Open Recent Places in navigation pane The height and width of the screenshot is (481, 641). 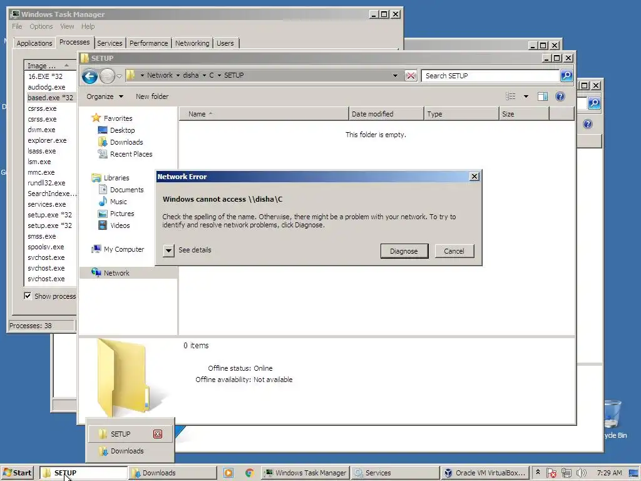131,154
